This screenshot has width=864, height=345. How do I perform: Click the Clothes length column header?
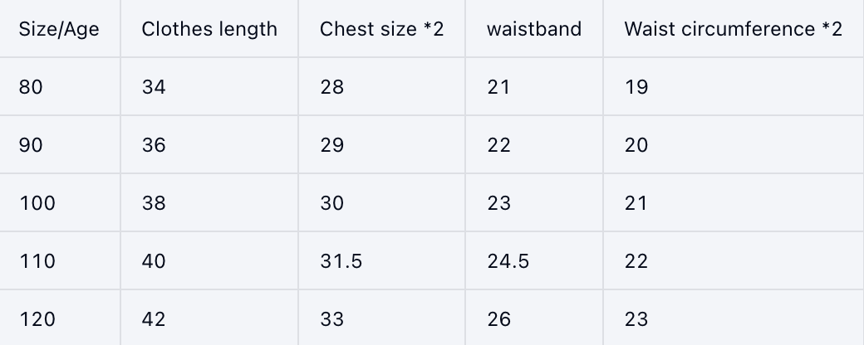click(209, 29)
